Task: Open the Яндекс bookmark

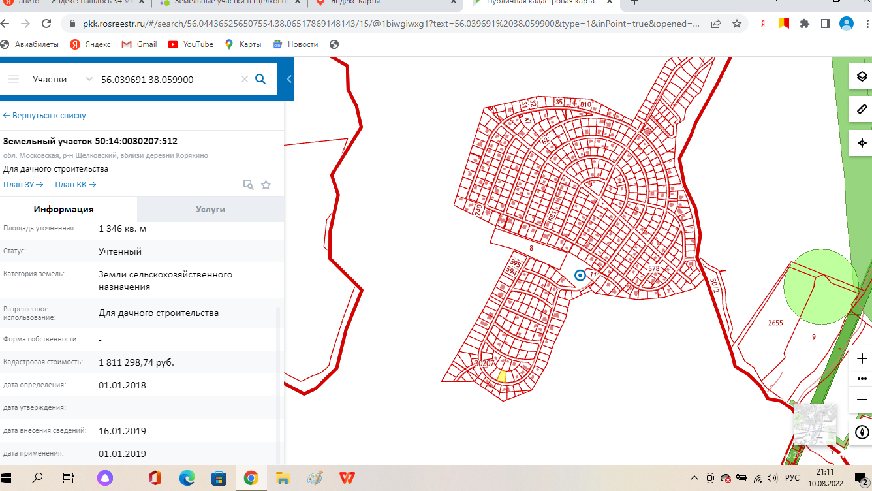Action: coord(91,44)
